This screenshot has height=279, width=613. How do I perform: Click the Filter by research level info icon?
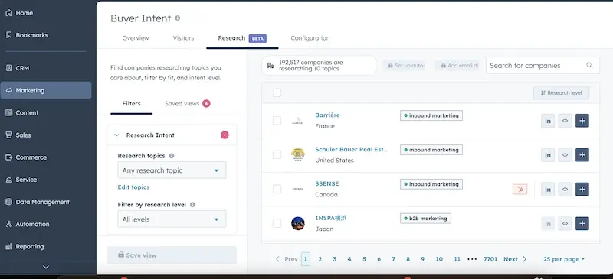pos(192,204)
